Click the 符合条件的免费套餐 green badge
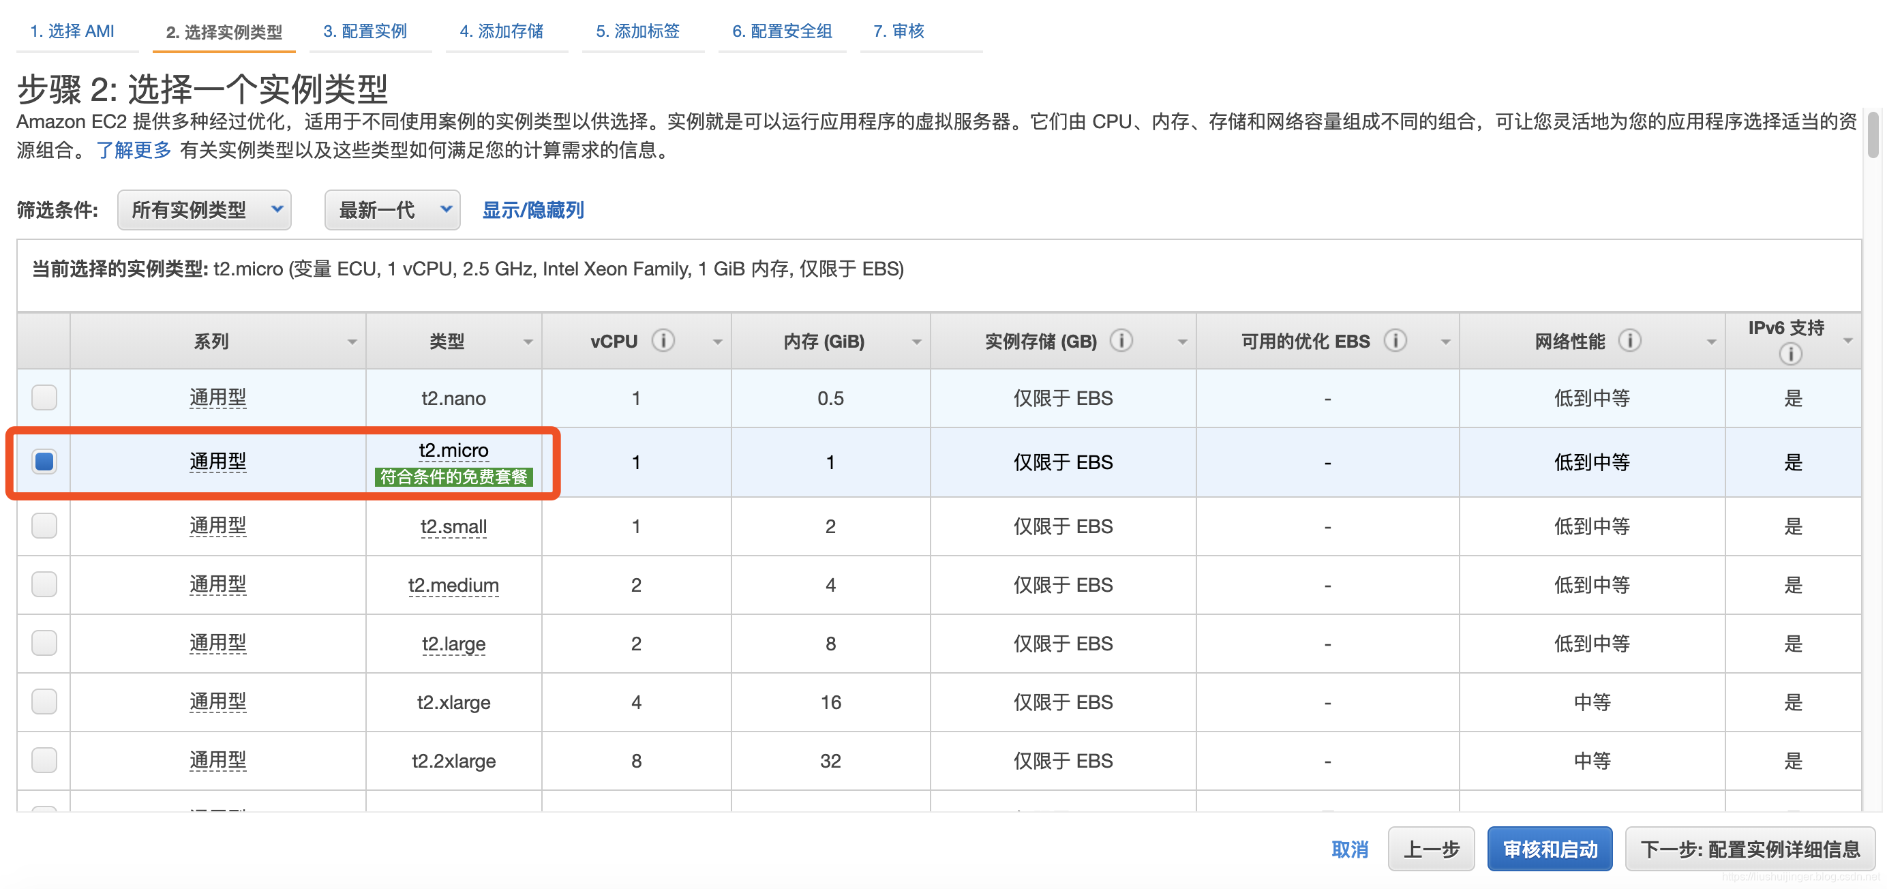 [x=453, y=477]
